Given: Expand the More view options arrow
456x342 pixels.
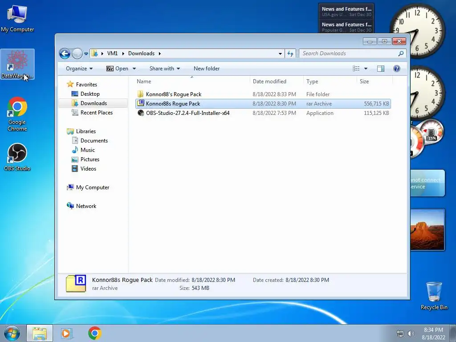Looking at the screenshot, I should click(x=366, y=69).
